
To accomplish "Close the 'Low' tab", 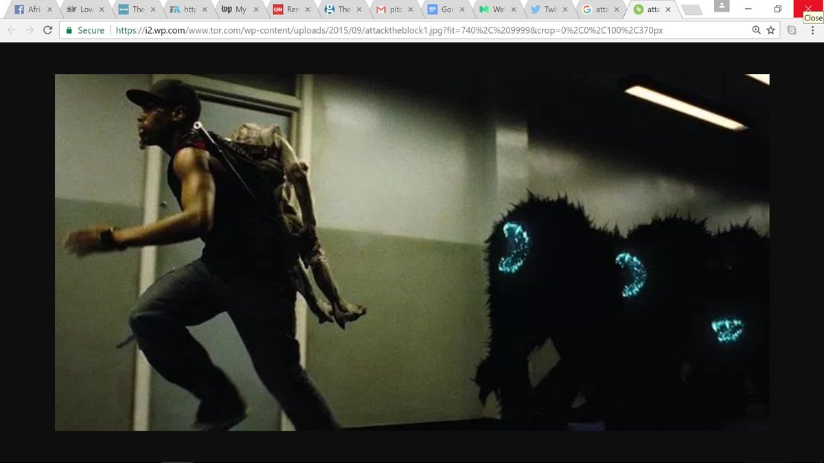I will [x=100, y=10].
